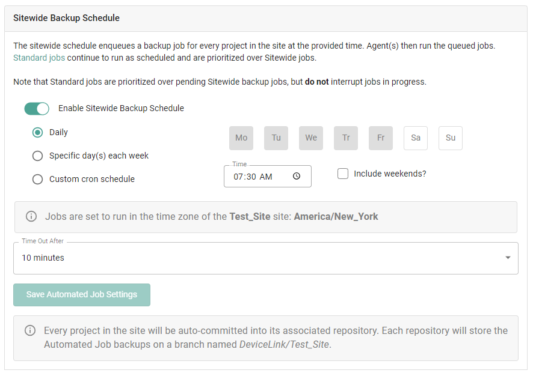
Task: Select the We day button
Action: click(x=311, y=138)
